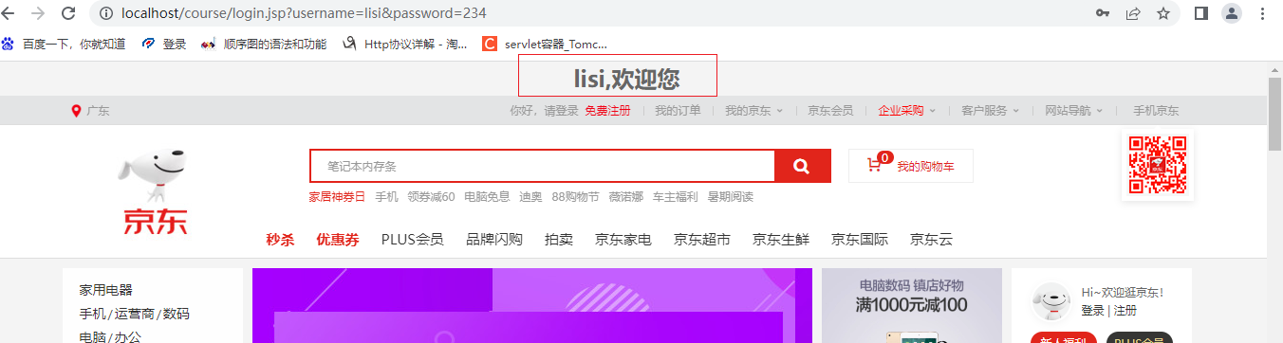Share this page via share icon
The image size is (1283, 343).
(1133, 13)
